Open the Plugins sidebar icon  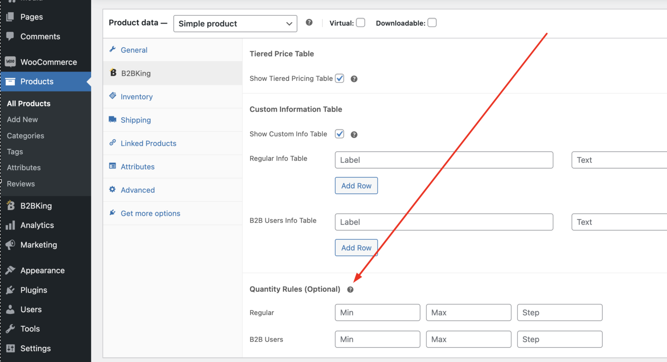click(10, 290)
